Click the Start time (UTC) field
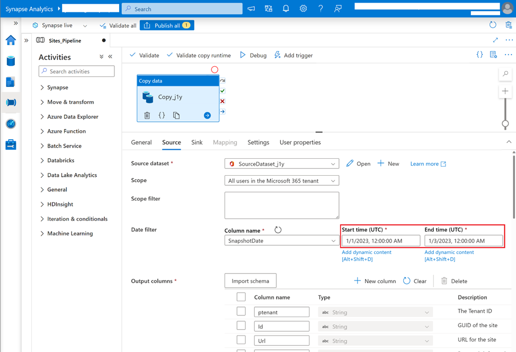The width and height of the screenshot is (516, 352). click(381, 241)
